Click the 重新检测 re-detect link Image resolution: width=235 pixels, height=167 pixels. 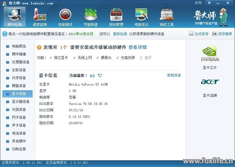(120, 34)
